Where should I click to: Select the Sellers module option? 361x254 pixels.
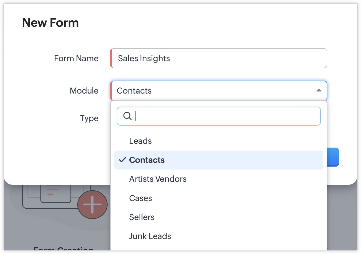pyautogui.click(x=142, y=217)
